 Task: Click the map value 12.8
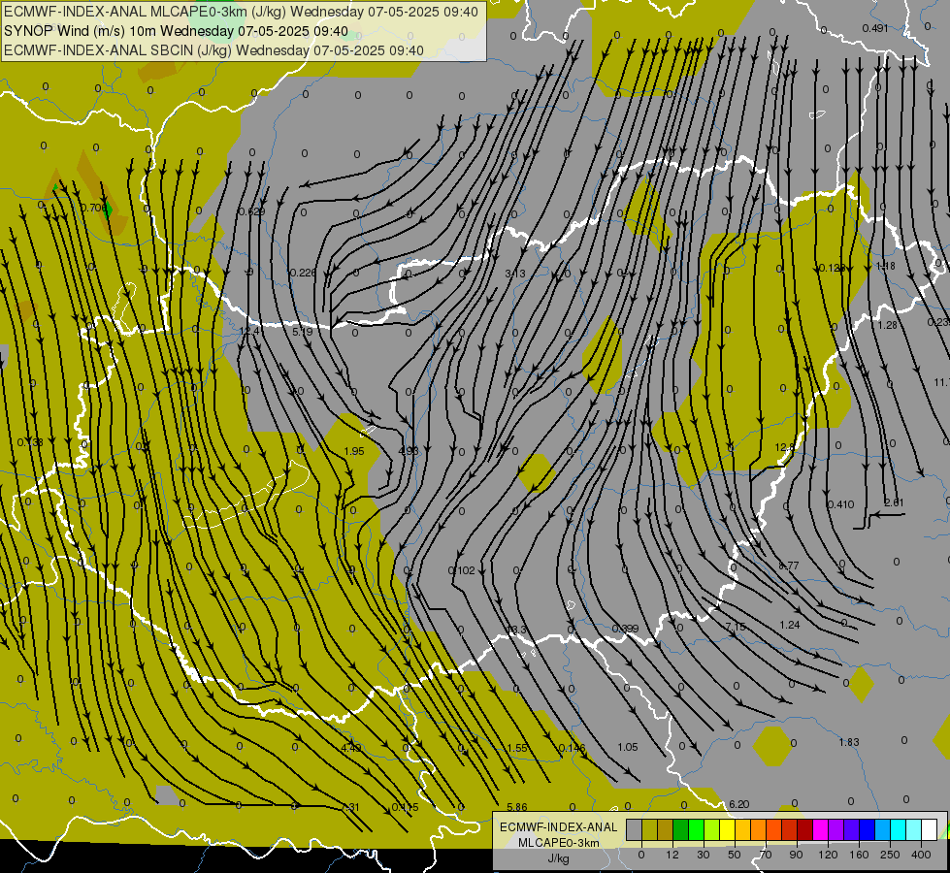785,448
